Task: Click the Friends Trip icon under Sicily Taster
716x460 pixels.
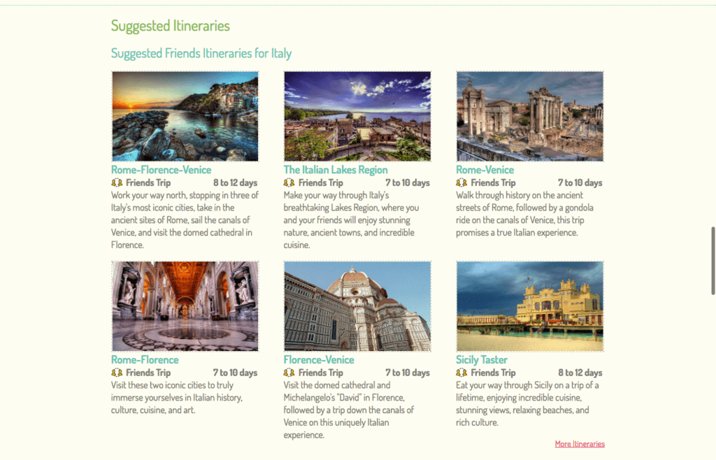Action: (x=461, y=373)
